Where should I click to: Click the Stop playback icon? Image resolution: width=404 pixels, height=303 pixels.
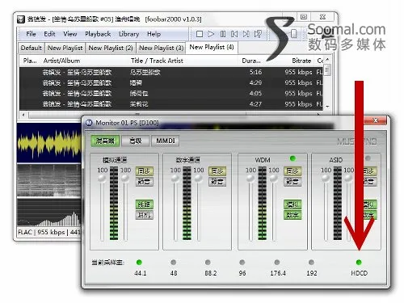(x=200, y=34)
